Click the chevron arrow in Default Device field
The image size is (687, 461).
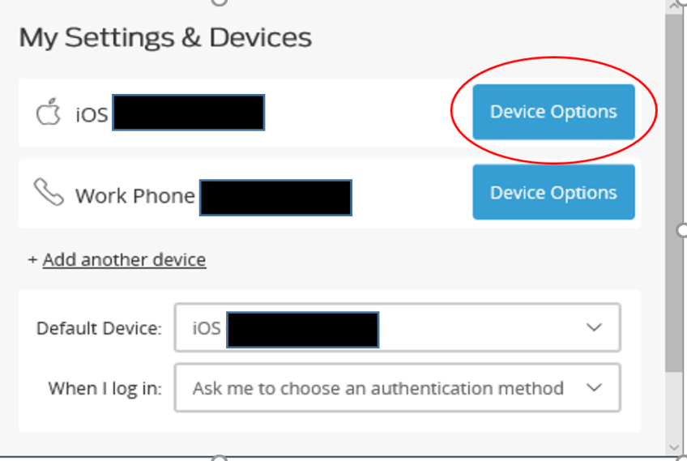(594, 327)
